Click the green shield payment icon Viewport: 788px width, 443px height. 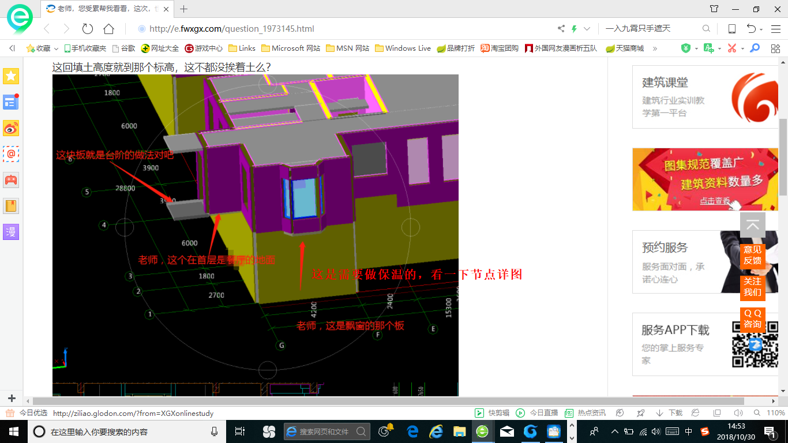point(686,48)
